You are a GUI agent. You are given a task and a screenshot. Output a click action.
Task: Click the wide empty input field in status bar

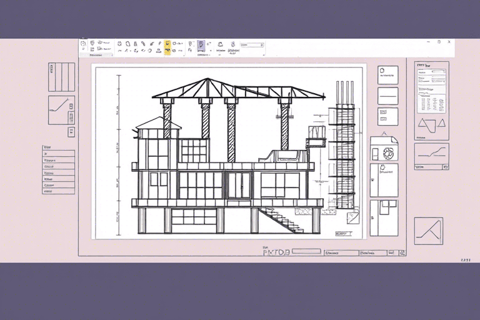pos(306,251)
